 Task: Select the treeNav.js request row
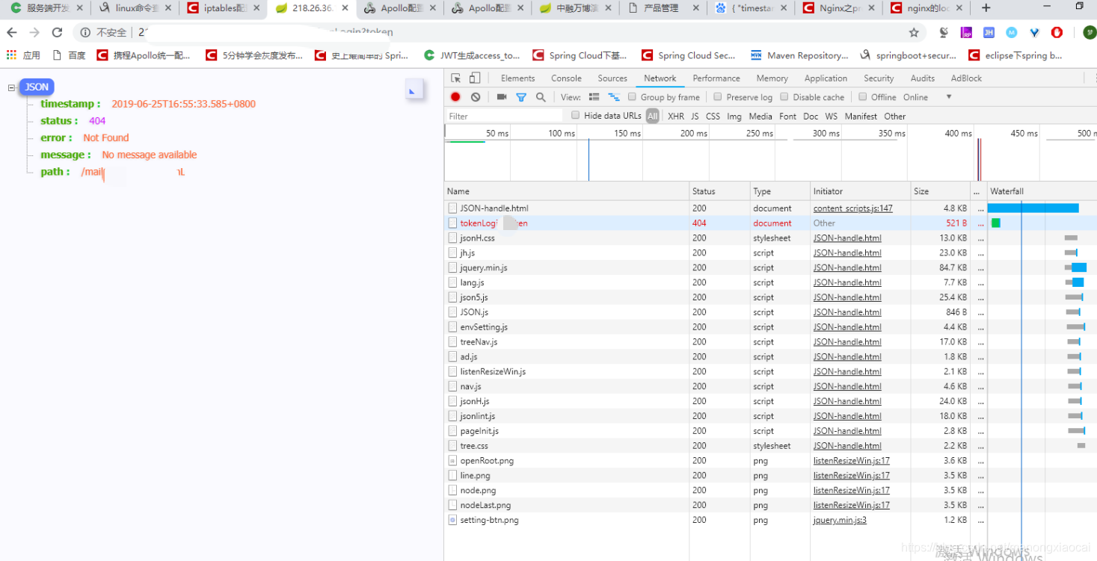pos(770,342)
